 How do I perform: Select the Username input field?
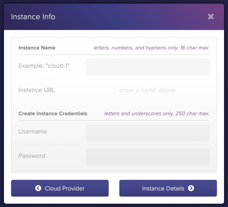click(148, 132)
